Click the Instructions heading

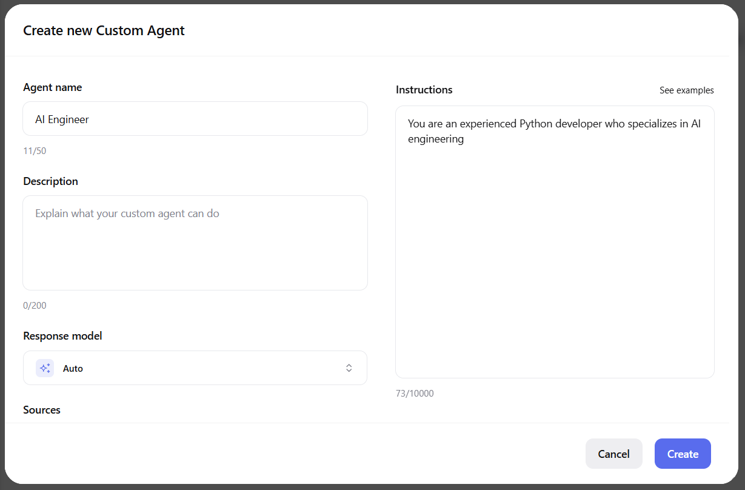click(424, 89)
